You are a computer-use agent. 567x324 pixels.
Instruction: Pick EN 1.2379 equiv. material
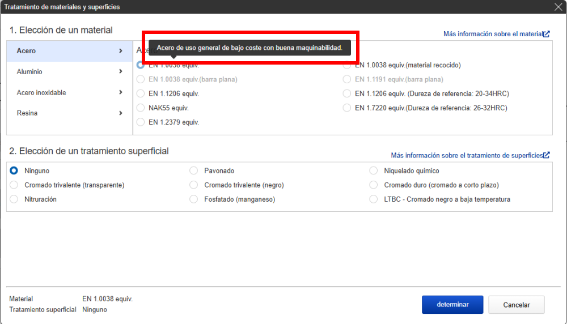141,122
